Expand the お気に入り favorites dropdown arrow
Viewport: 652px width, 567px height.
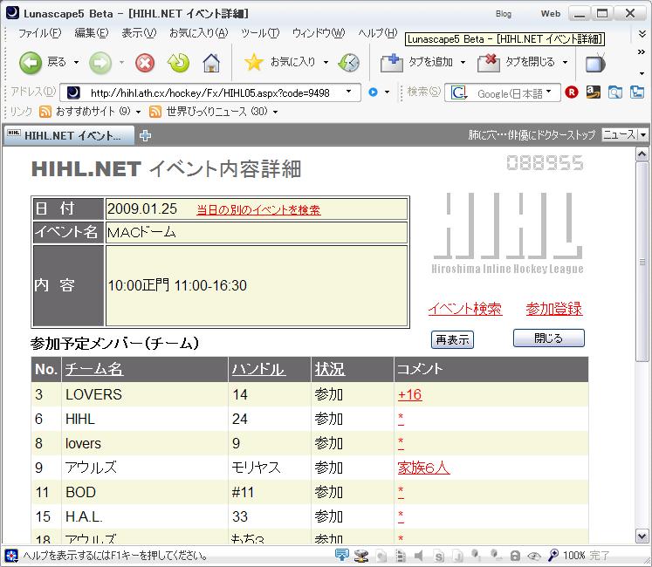click(326, 62)
